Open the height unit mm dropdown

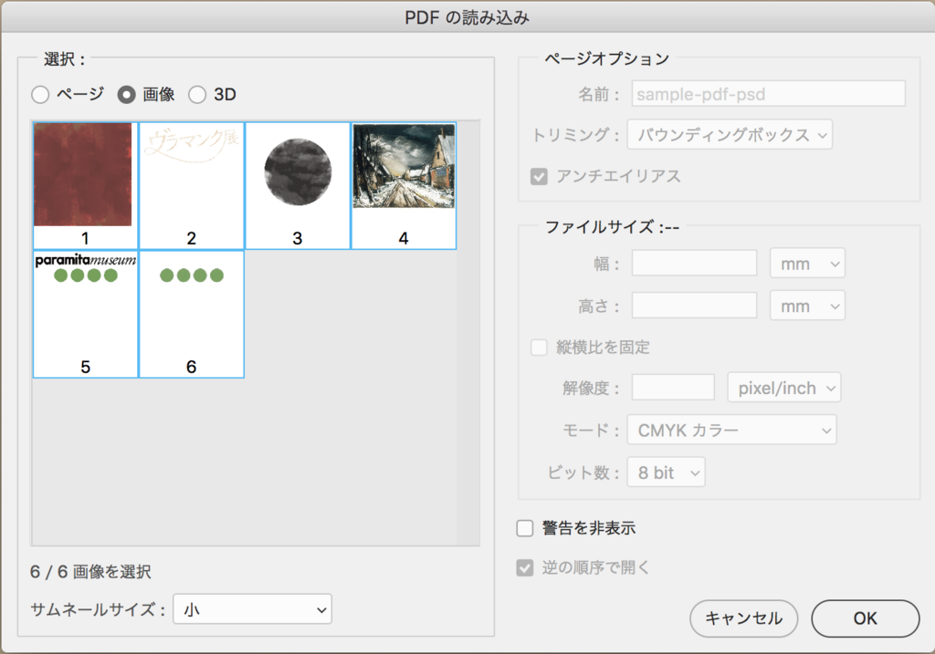[x=807, y=306]
